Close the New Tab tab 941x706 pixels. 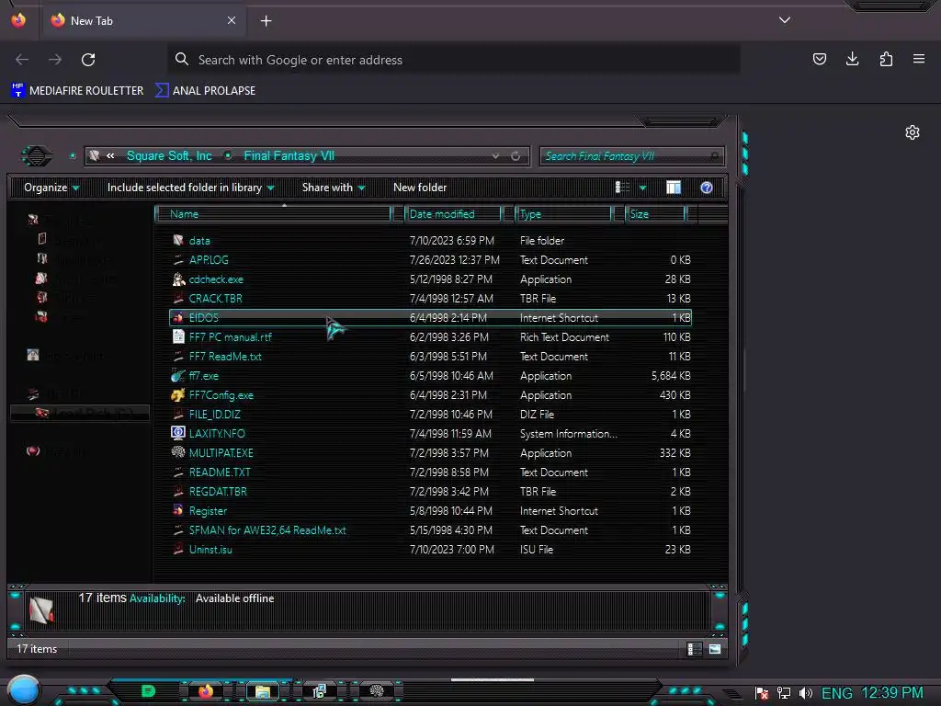232,20
